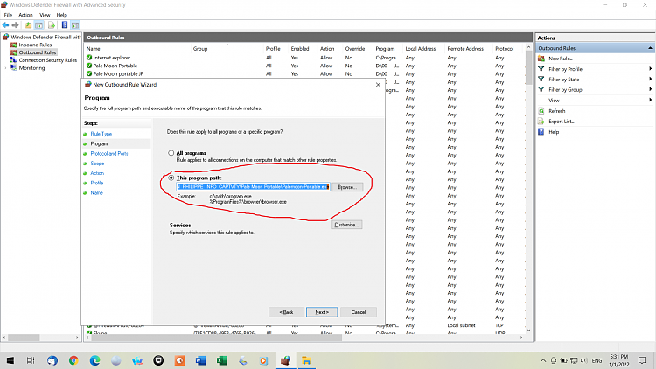Click the blue Help toolbar icon
This screenshot has height=369, width=656.
pos(65,25)
